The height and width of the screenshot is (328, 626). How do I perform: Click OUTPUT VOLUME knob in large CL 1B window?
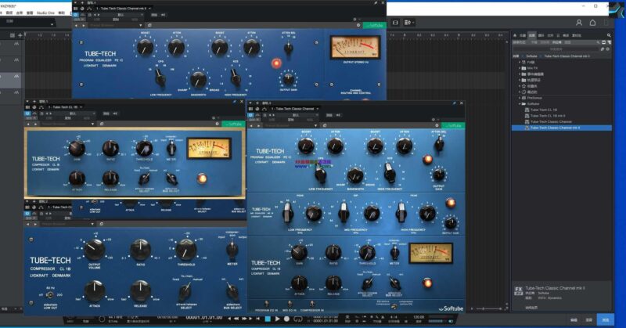coord(94,250)
